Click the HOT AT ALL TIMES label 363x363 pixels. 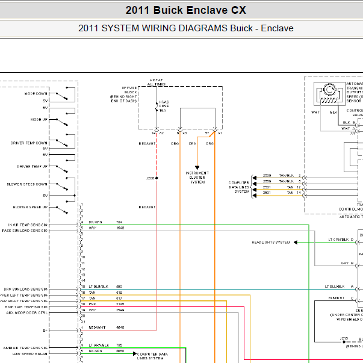[x=157, y=82]
